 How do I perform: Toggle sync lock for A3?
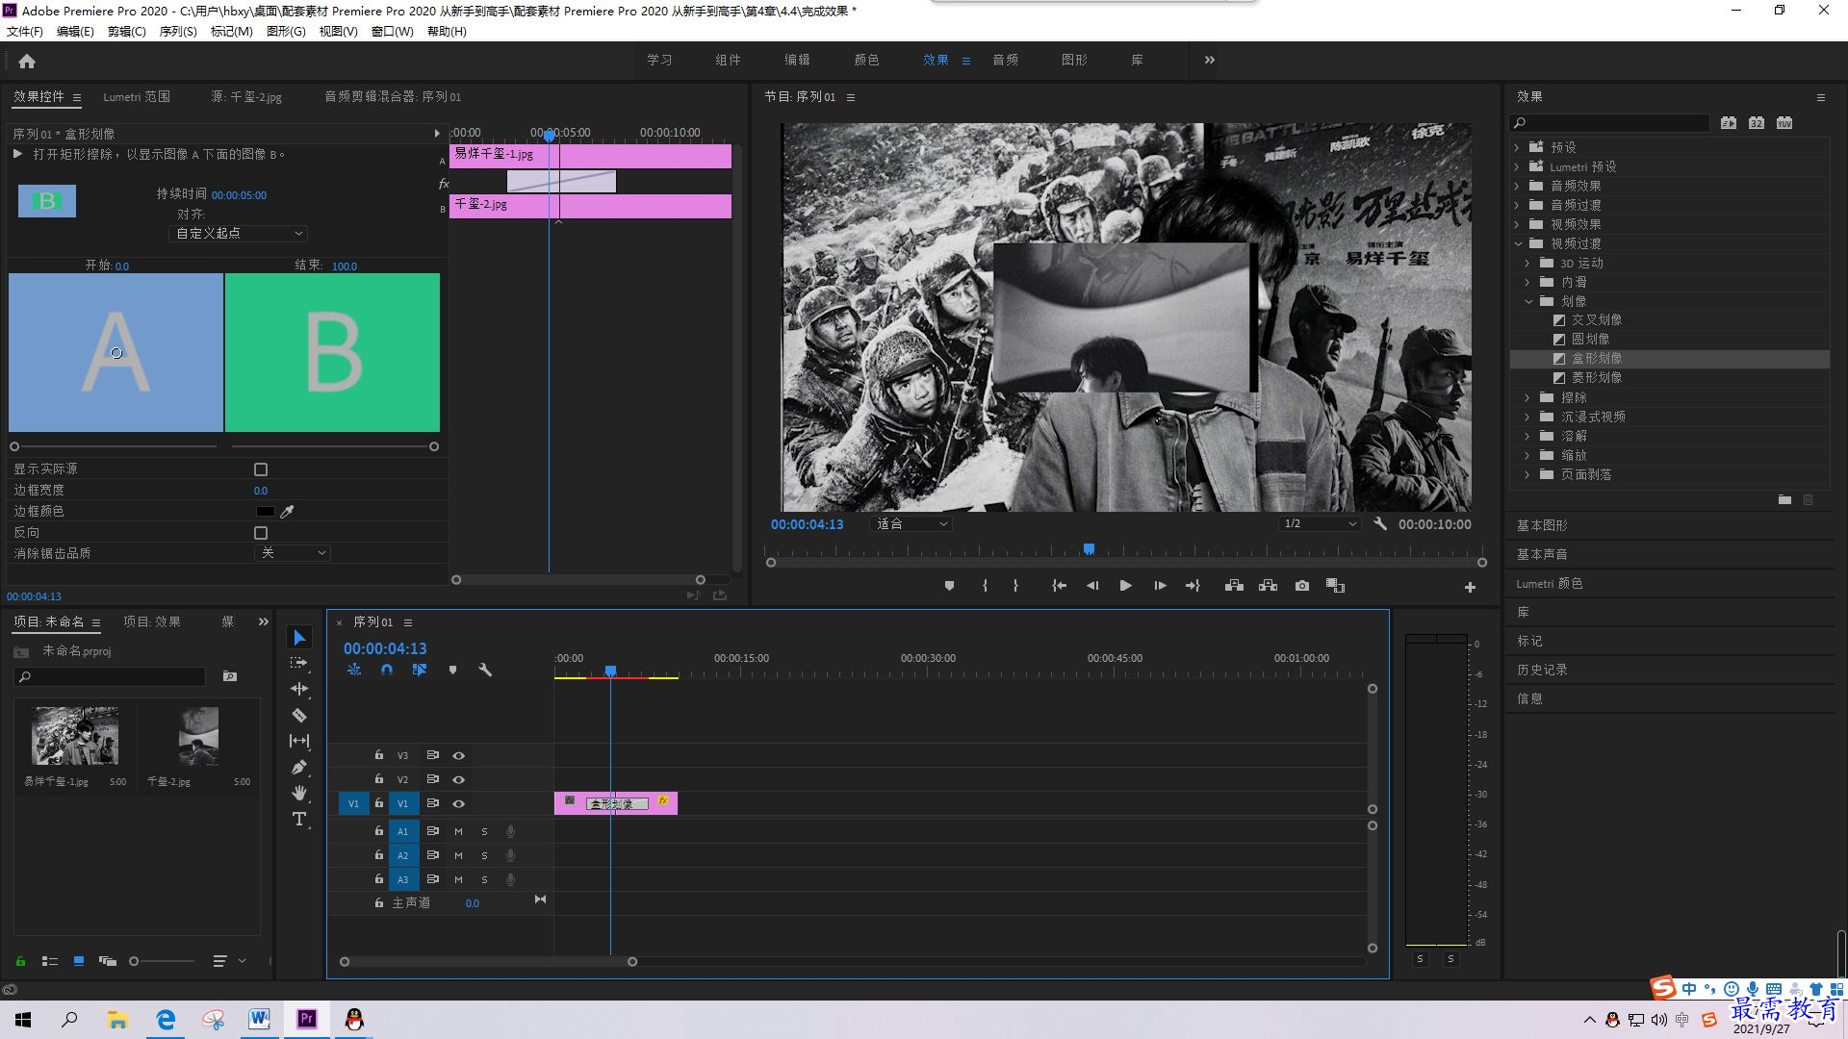[x=433, y=878]
